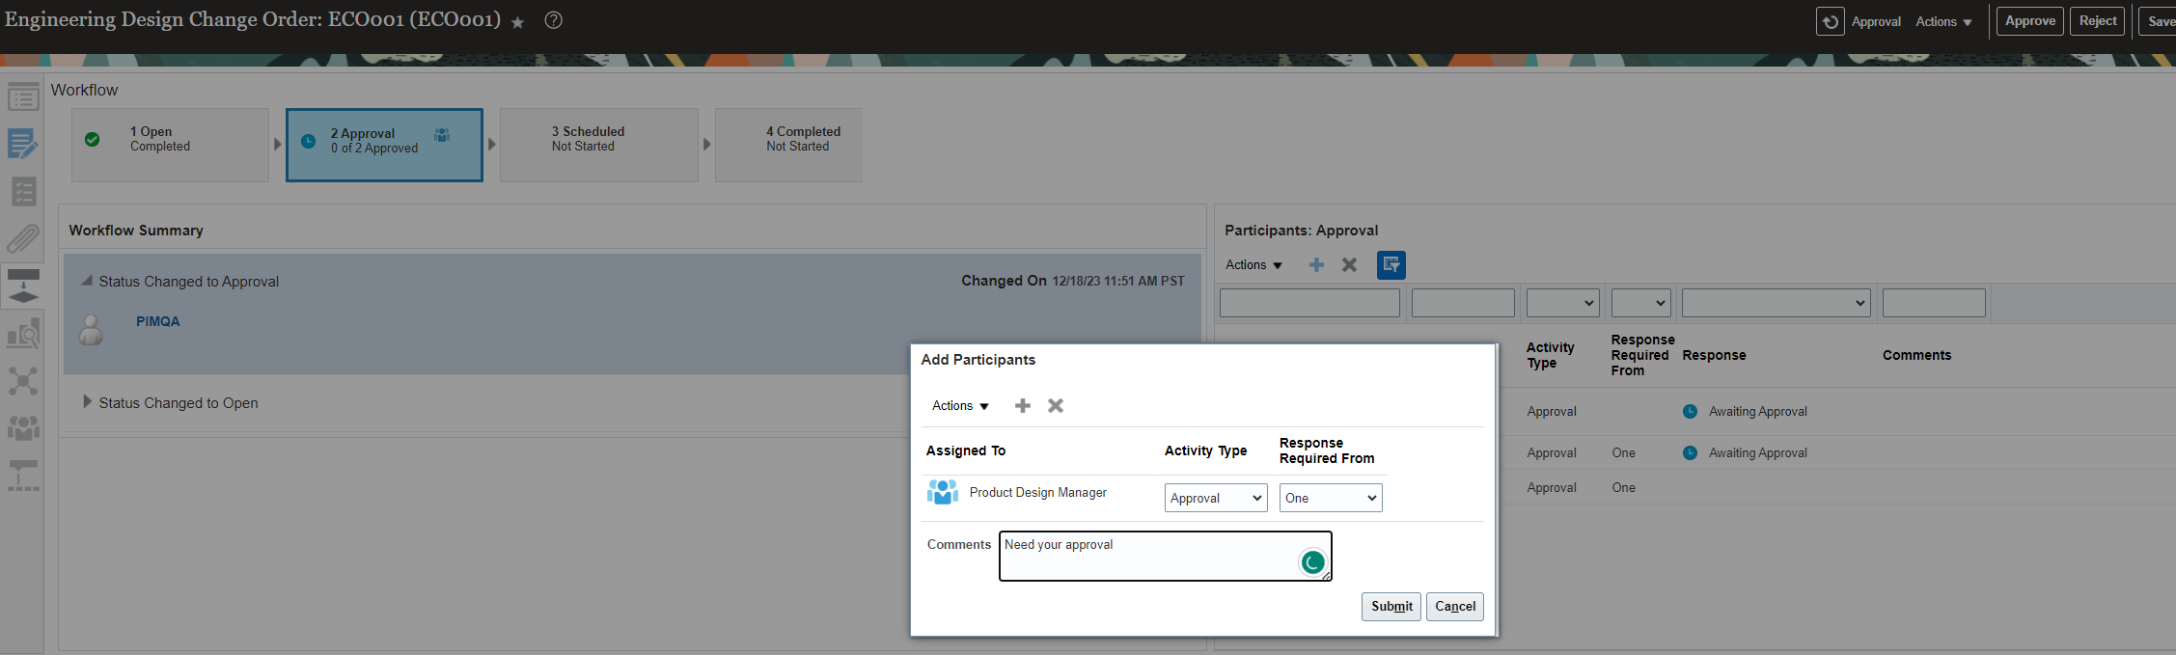Image resolution: width=2176 pixels, height=655 pixels.
Task: Open the Attachments paperclip icon in sidebar
Action: tap(23, 237)
